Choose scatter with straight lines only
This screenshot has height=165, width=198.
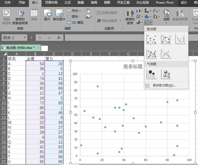coord(166,54)
